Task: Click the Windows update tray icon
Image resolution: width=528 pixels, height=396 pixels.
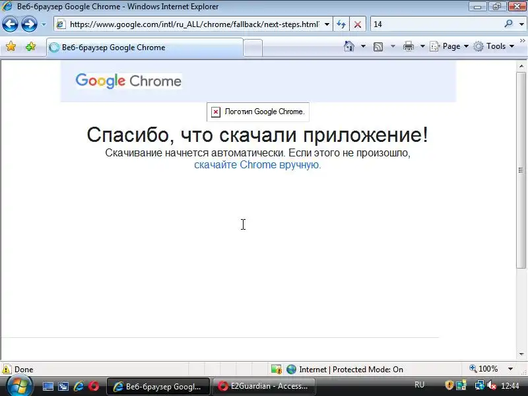Action: pyautogui.click(x=461, y=385)
